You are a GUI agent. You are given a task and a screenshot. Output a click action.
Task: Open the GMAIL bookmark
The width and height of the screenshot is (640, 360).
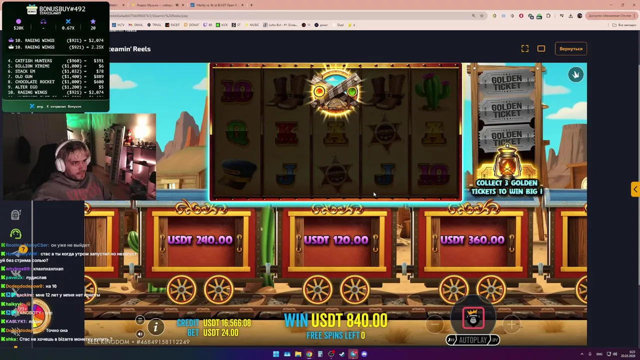point(136,25)
